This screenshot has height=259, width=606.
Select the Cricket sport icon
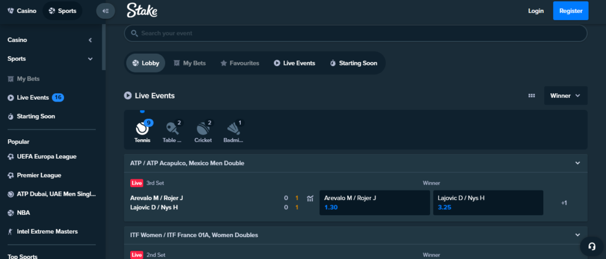pos(204,131)
